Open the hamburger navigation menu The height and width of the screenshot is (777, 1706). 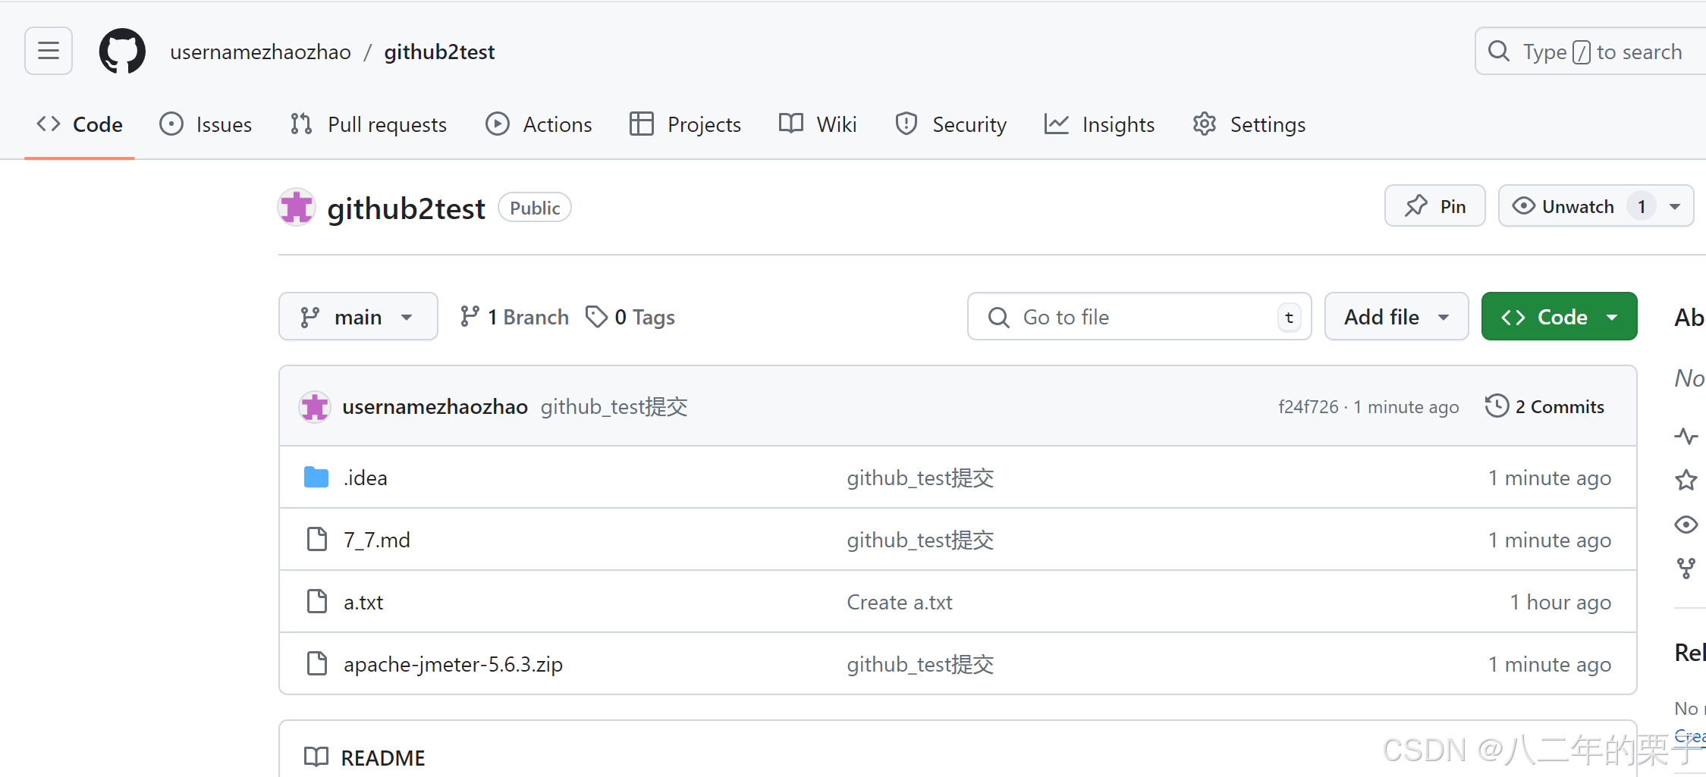tap(49, 51)
